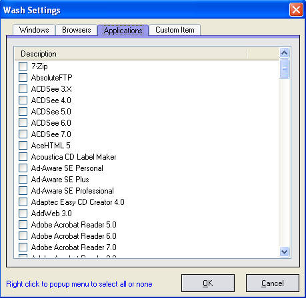This screenshot has height=298, width=306.
Task: Tick Ad-Aware SE Personal checkbox
Action: (23, 168)
